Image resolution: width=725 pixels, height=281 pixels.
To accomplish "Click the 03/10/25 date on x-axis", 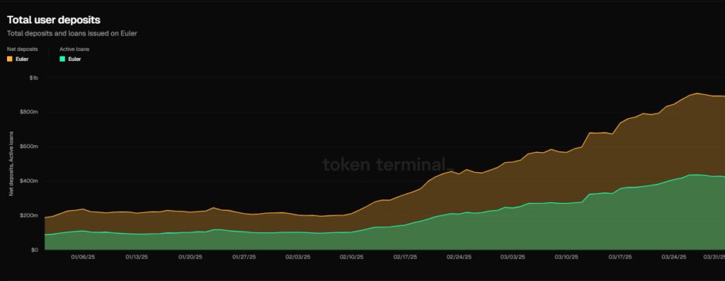I will coord(567,256).
